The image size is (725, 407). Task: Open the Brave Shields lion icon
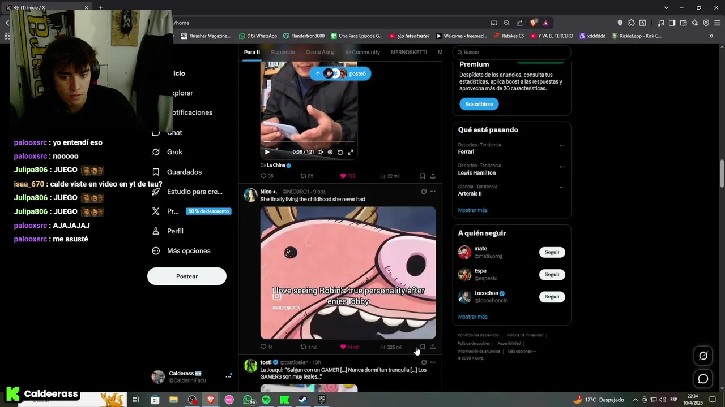point(533,23)
